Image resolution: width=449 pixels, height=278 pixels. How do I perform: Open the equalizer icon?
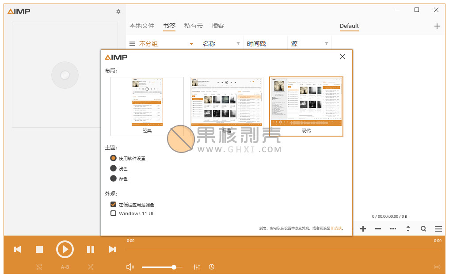tap(197, 267)
